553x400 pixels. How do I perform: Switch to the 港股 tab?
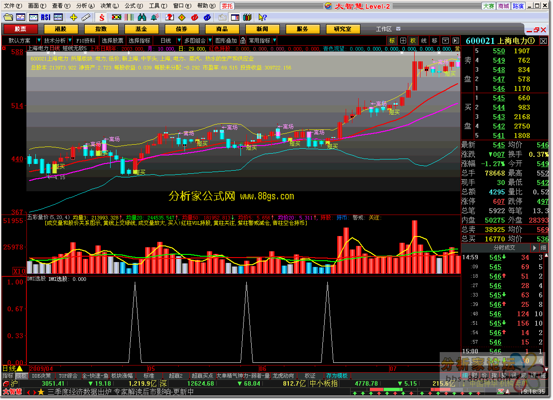click(61, 29)
